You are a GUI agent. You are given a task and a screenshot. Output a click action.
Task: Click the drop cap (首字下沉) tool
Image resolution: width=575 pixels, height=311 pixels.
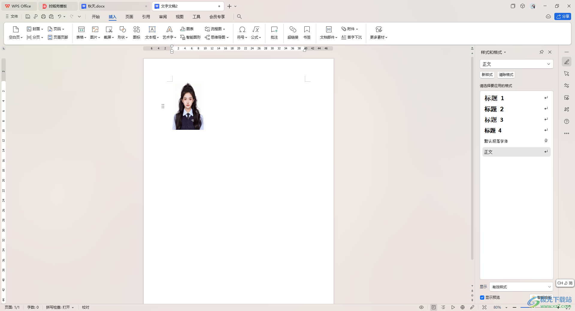click(x=352, y=37)
